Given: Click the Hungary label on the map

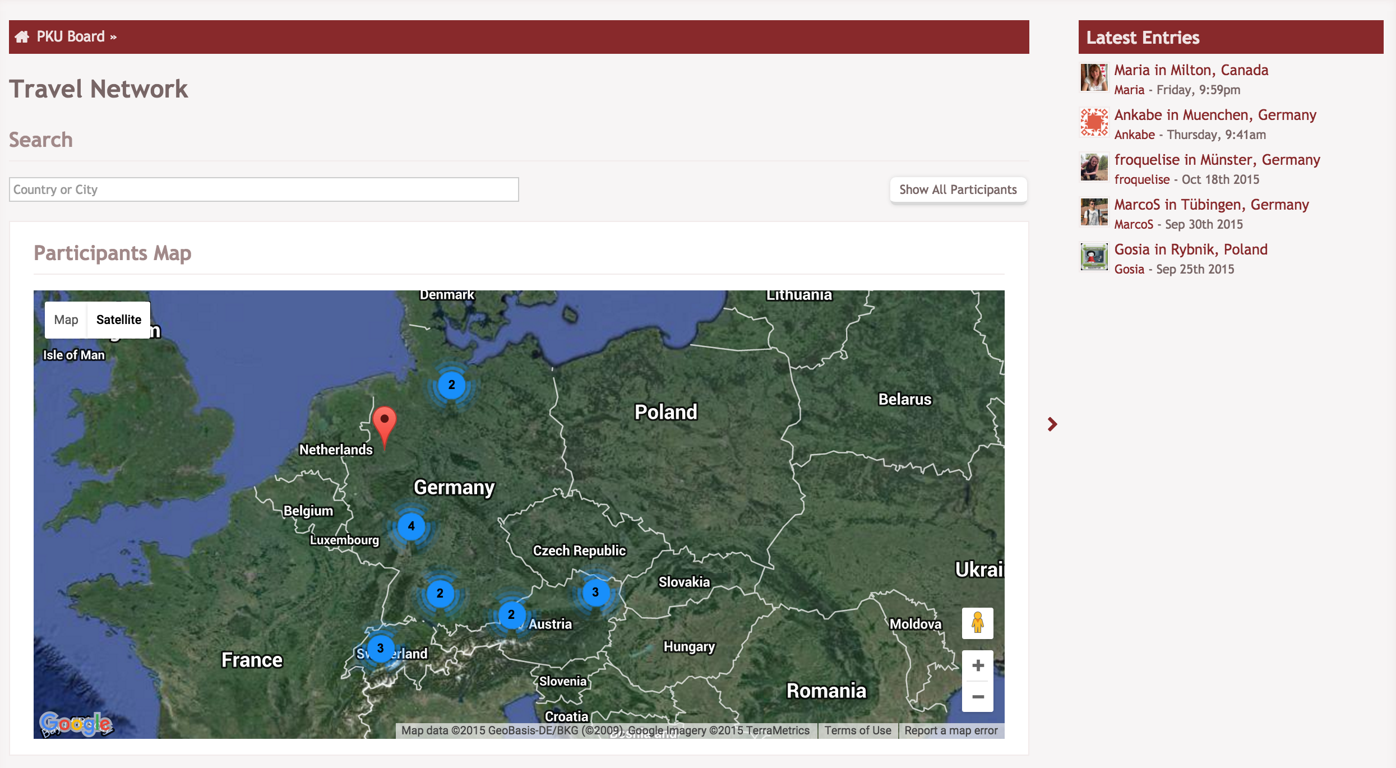Looking at the screenshot, I should click(689, 647).
